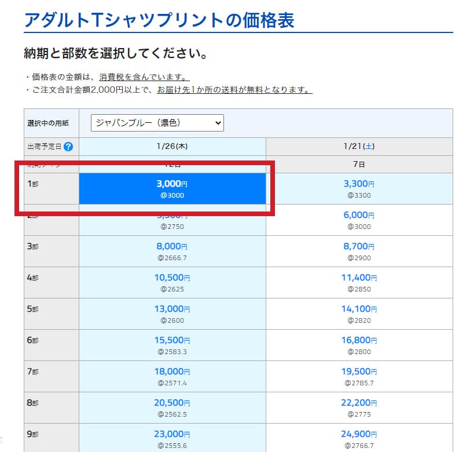
Task: Pick the 23,000円 price for 9部
Action: [x=172, y=439]
